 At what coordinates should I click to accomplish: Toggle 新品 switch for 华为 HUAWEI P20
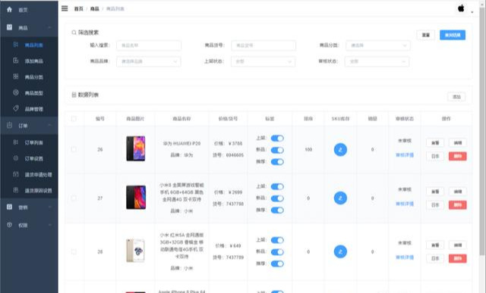pos(277,150)
